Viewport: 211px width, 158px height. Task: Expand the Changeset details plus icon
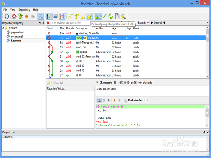pos(97,83)
